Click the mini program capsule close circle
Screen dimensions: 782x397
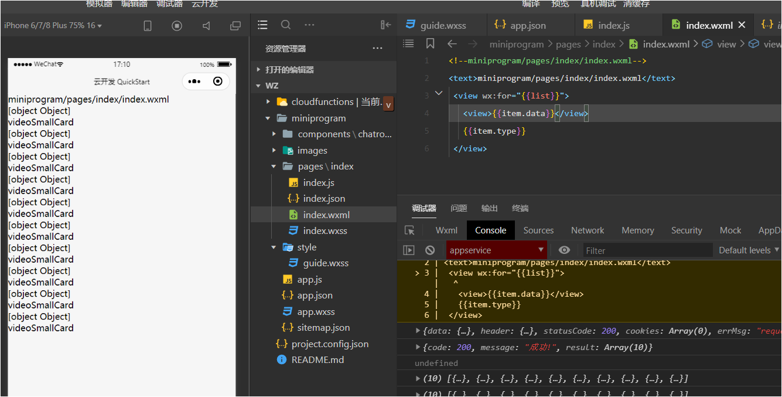click(218, 82)
